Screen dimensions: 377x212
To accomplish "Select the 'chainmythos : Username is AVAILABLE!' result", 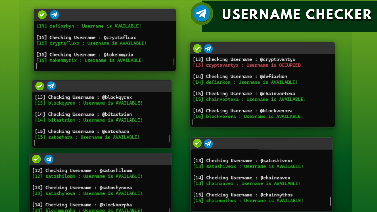I will coord(248,201).
